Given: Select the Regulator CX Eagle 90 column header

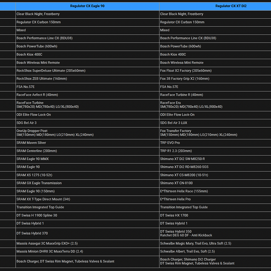Looking at the screenshot, I should (x=87, y=6).
